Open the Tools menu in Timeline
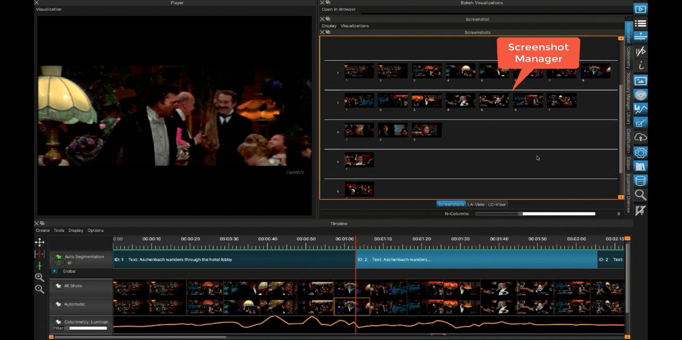The image size is (682, 340). tap(59, 230)
